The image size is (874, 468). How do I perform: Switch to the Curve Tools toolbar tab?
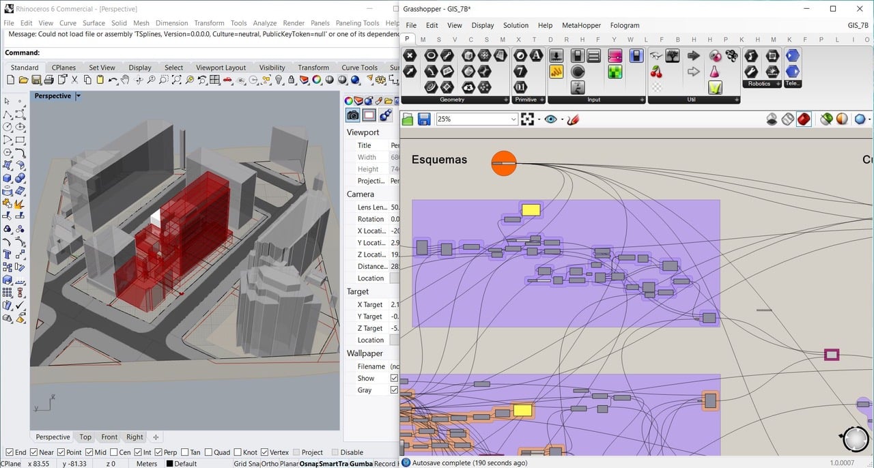360,68
